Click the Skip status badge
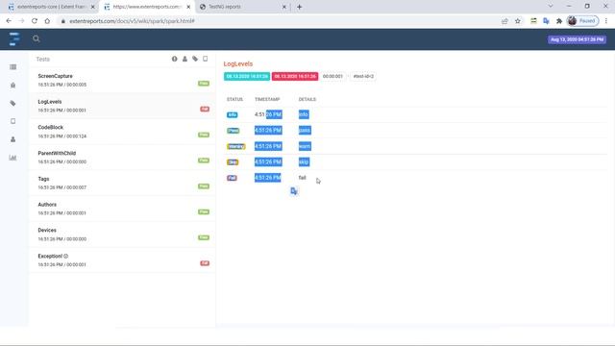 point(233,162)
